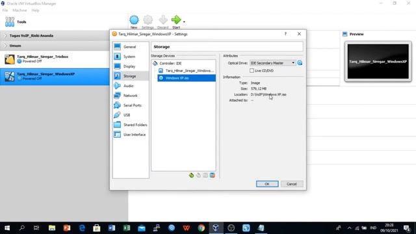Image resolution: width=416 pixels, height=234 pixels.
Task: Click the Cancel button
Action: coord(292,184)
